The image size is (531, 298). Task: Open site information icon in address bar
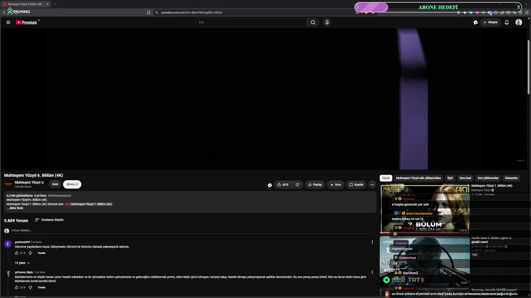157,12
